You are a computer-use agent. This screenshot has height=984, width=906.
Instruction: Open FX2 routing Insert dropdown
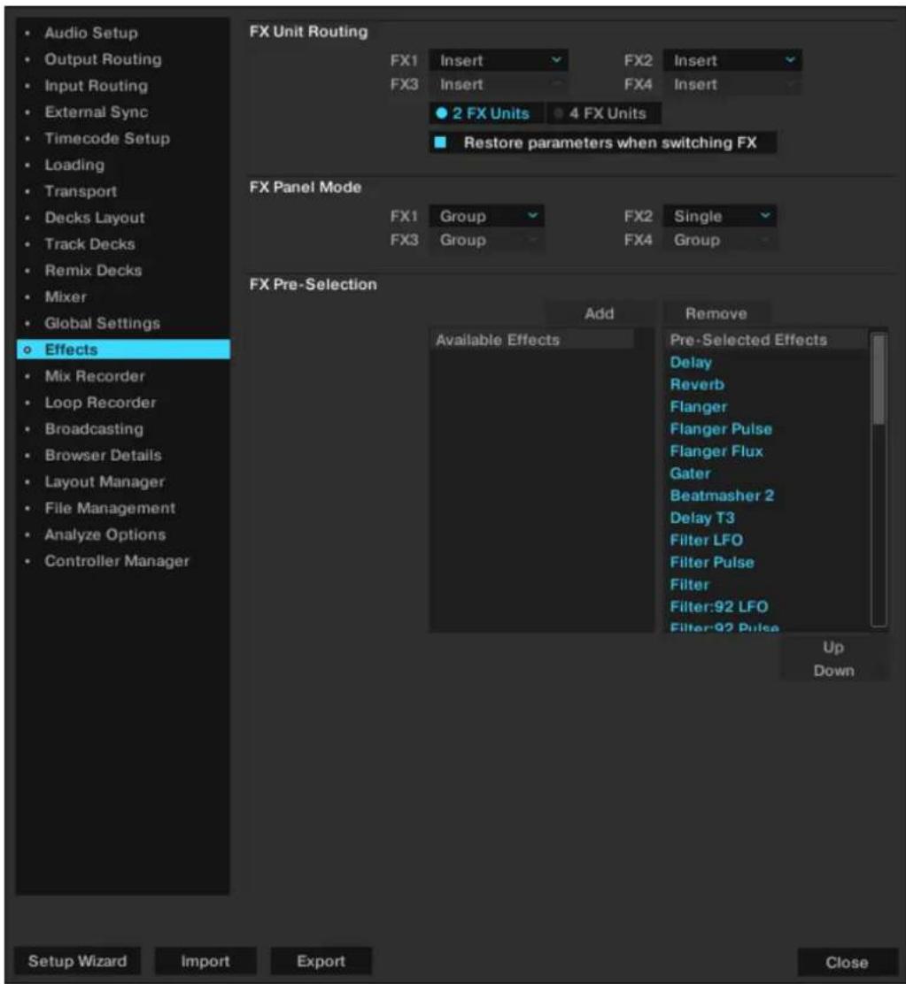coord(732,61)
